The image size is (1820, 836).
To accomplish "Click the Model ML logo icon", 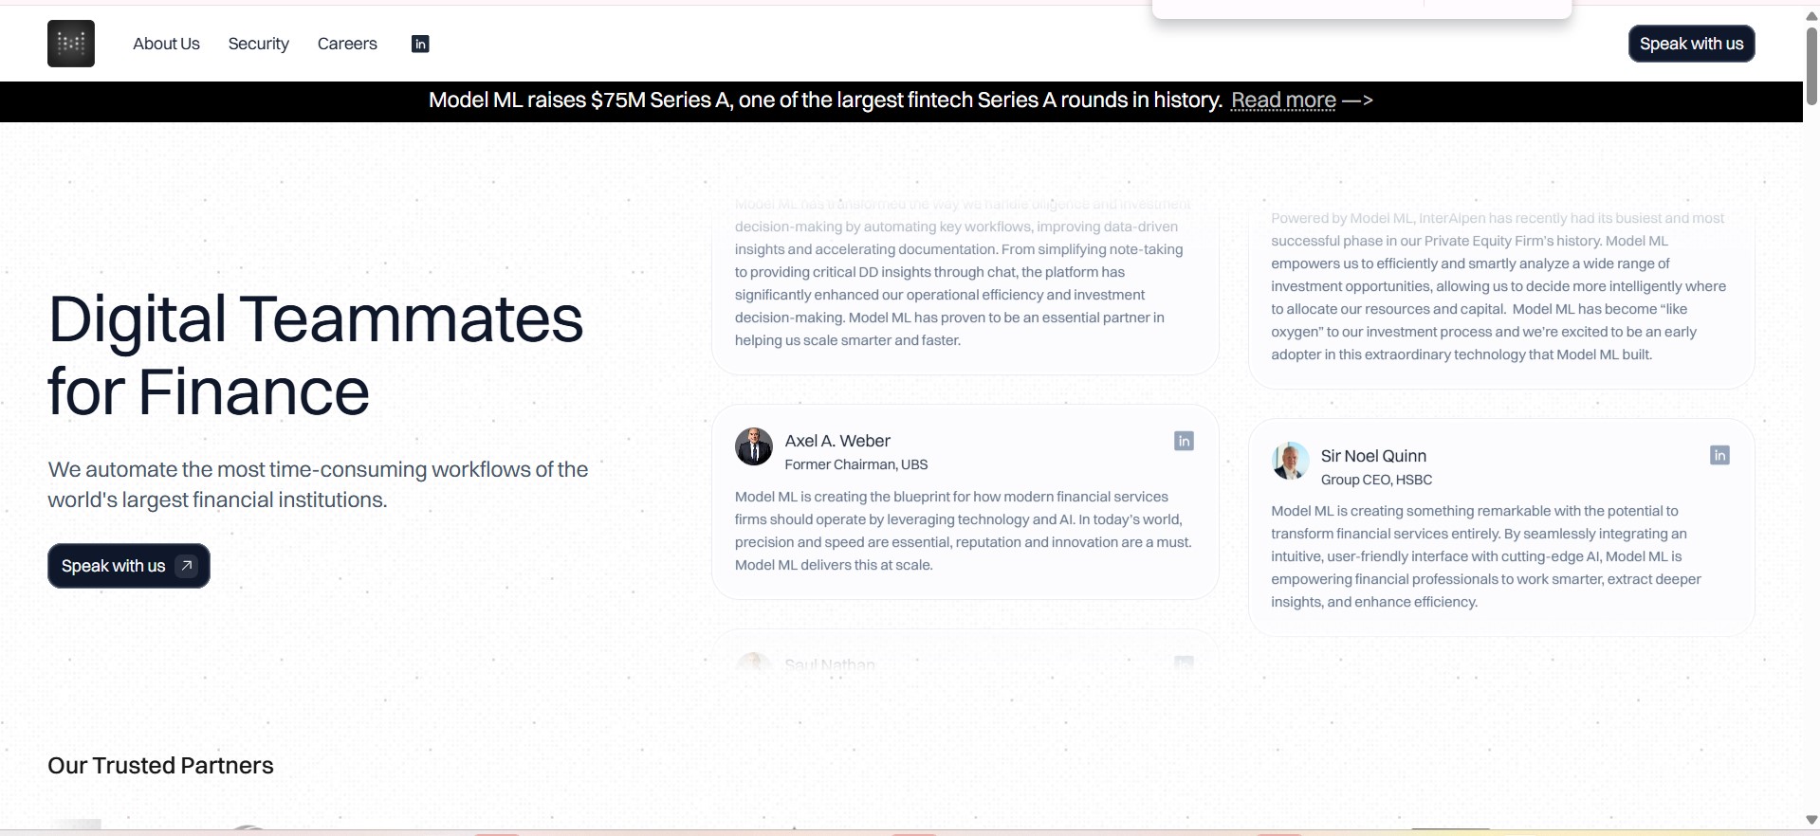I will pyautogui.click(x=71, y=44).
